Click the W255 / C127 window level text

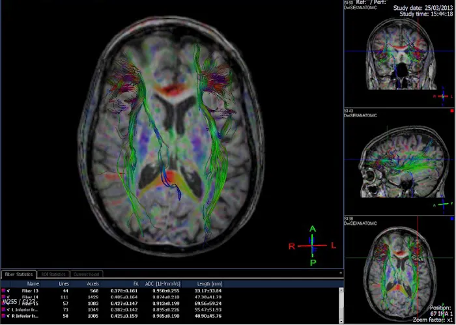click(x=19, y=302)
